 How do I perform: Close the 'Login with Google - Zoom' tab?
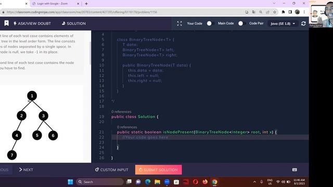78,4
